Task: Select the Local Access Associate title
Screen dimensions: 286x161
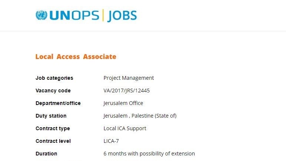Action: [76, 57]
